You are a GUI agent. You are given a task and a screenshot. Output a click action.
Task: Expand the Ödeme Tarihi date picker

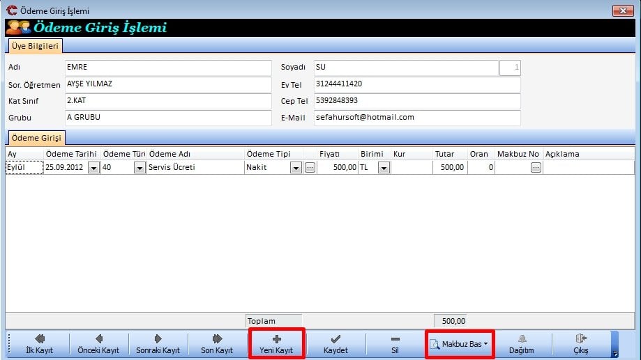pos(93,168)
